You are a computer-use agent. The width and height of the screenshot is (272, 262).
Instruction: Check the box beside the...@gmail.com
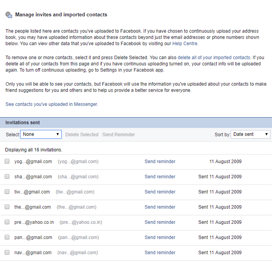7,207
